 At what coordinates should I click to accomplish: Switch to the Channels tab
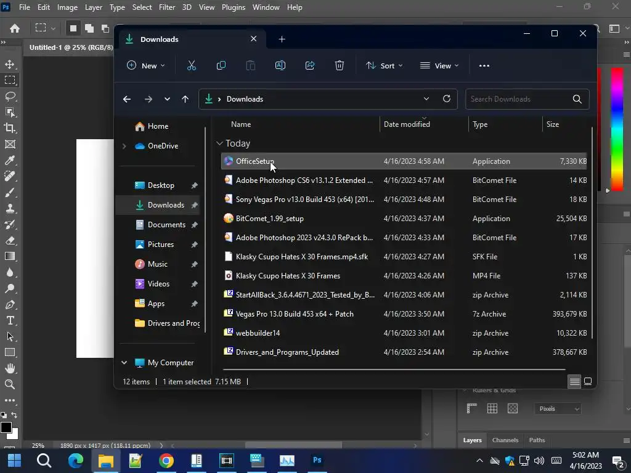[505, 440]
